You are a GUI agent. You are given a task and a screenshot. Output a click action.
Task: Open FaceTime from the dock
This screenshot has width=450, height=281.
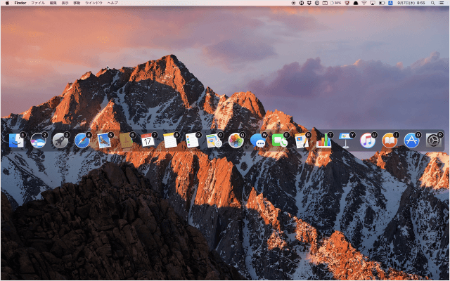pyautogui.click(x=280, y=140)
